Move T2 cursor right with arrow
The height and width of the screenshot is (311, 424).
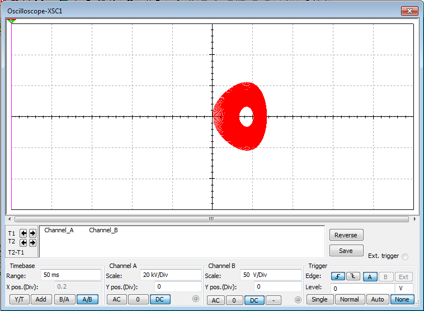click(32, 243)
